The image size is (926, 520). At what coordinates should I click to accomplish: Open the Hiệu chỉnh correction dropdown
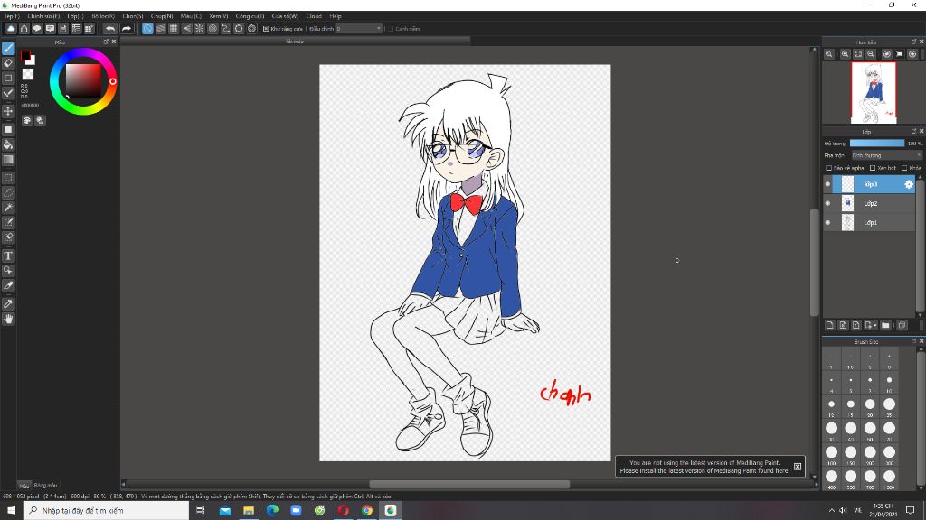click(359, 28)
